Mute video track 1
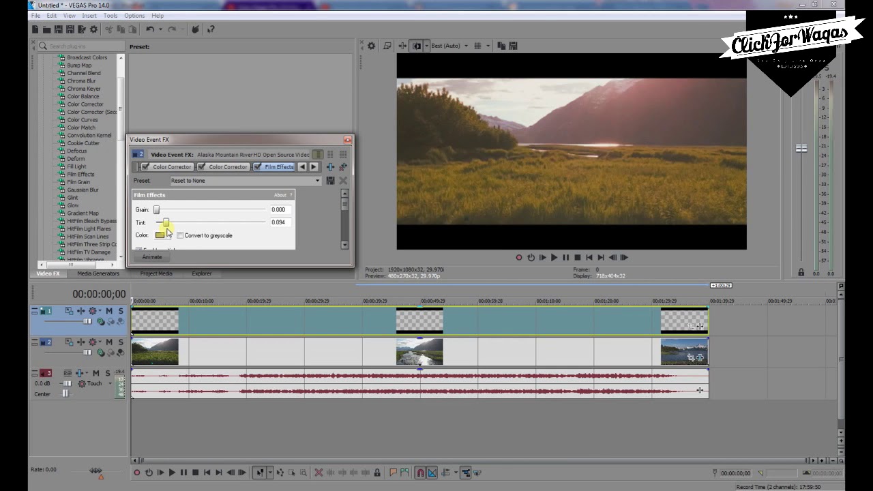The image size is (873, 491). tap(109, 311)
